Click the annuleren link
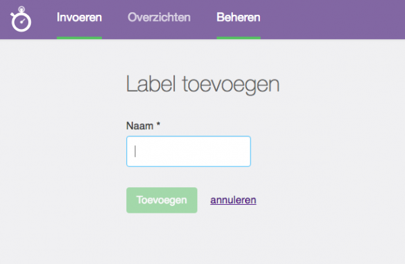405x264 pixels. pyautogui.click(x=234, y=200)
